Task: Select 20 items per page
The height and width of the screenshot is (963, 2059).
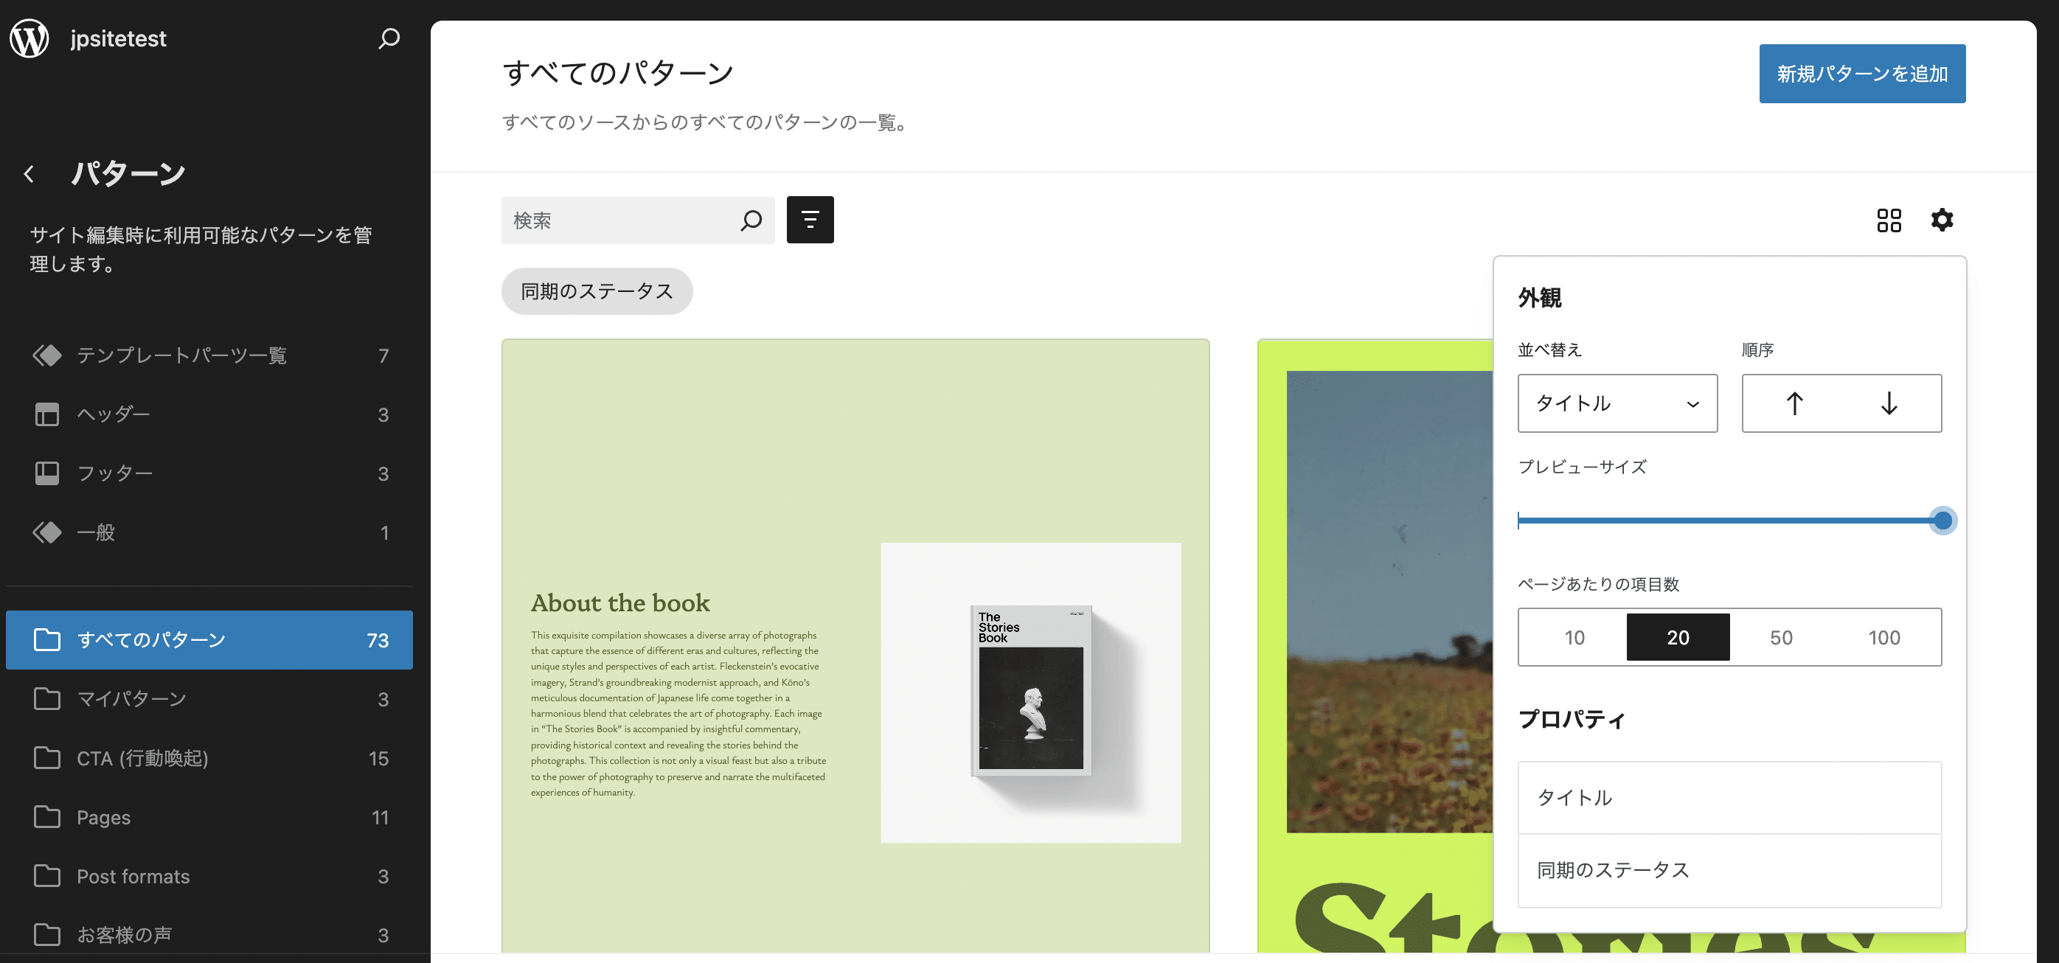Action: click(1677, 636)
